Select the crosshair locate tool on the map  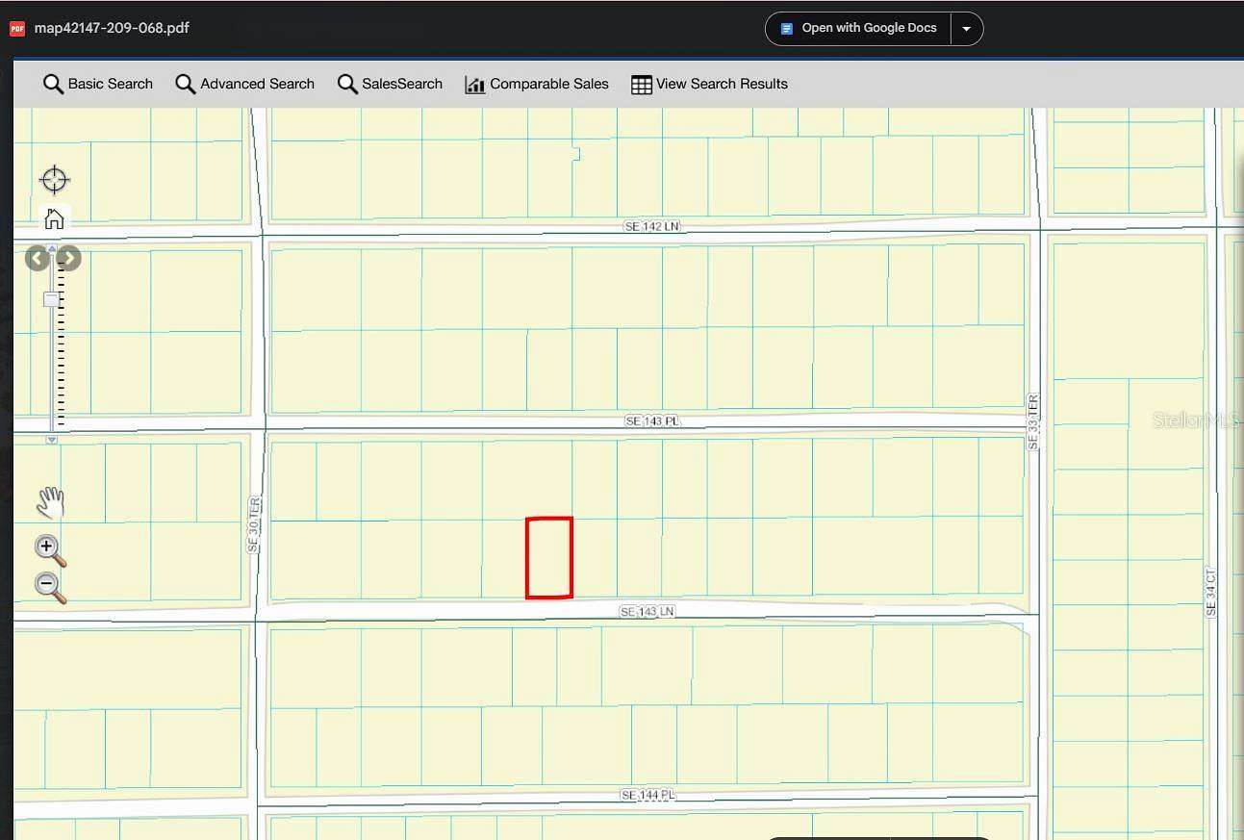pyautogui.click(x=54, y=179)
